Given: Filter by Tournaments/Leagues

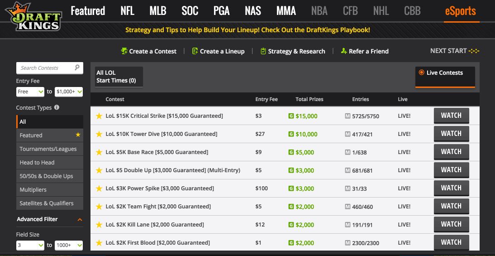Looking at the screenshot, I should click(x=50, y=149).
